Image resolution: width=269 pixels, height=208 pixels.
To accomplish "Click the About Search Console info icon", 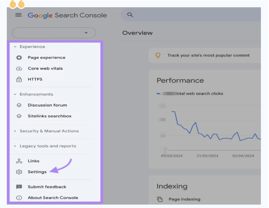I will (x=19, y=198).
